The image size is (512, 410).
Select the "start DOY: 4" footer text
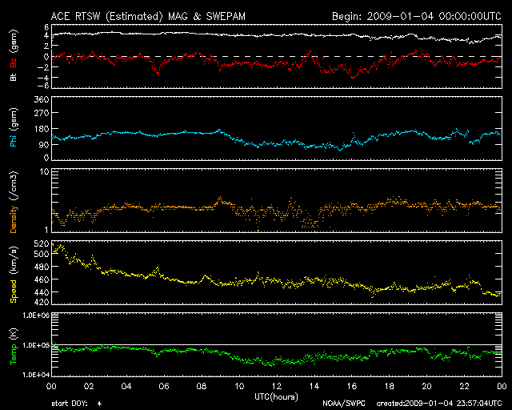point(77,404)
